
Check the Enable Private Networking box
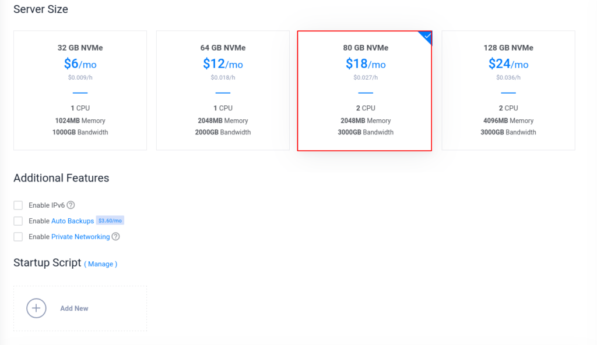(x=18, y=237)
